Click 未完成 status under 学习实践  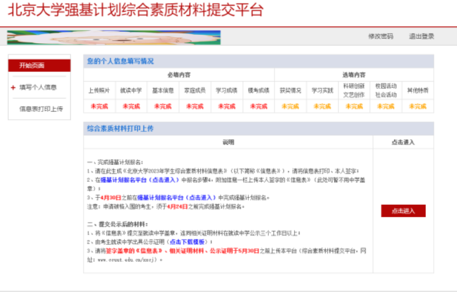pyautogui.click(x=323, y=106)
